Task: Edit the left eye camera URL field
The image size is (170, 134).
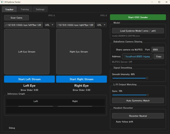Action: [x=23, y=25]
